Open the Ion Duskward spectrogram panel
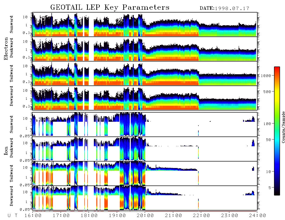Viewport: 285px width, 220px height. [145, 149]
